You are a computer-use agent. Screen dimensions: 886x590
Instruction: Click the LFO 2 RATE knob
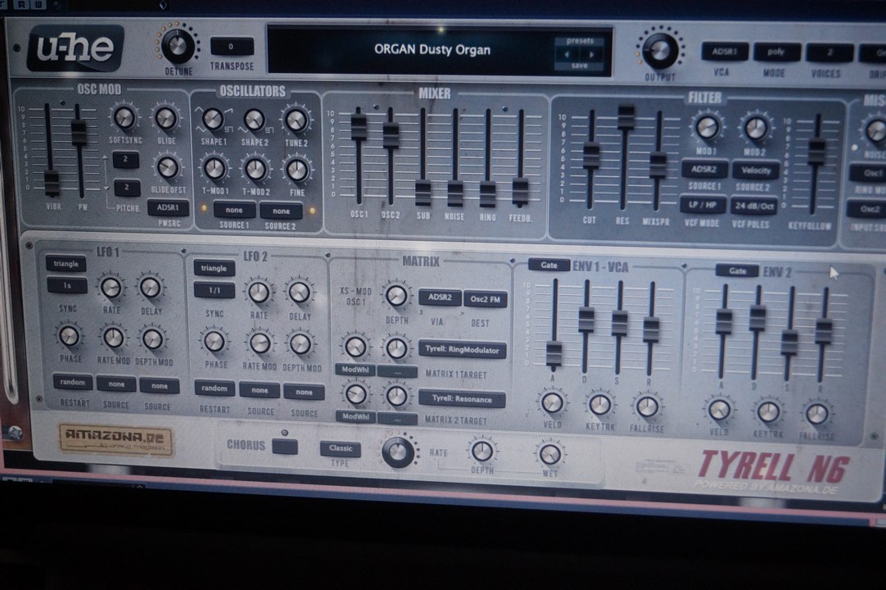click(259, 293)
